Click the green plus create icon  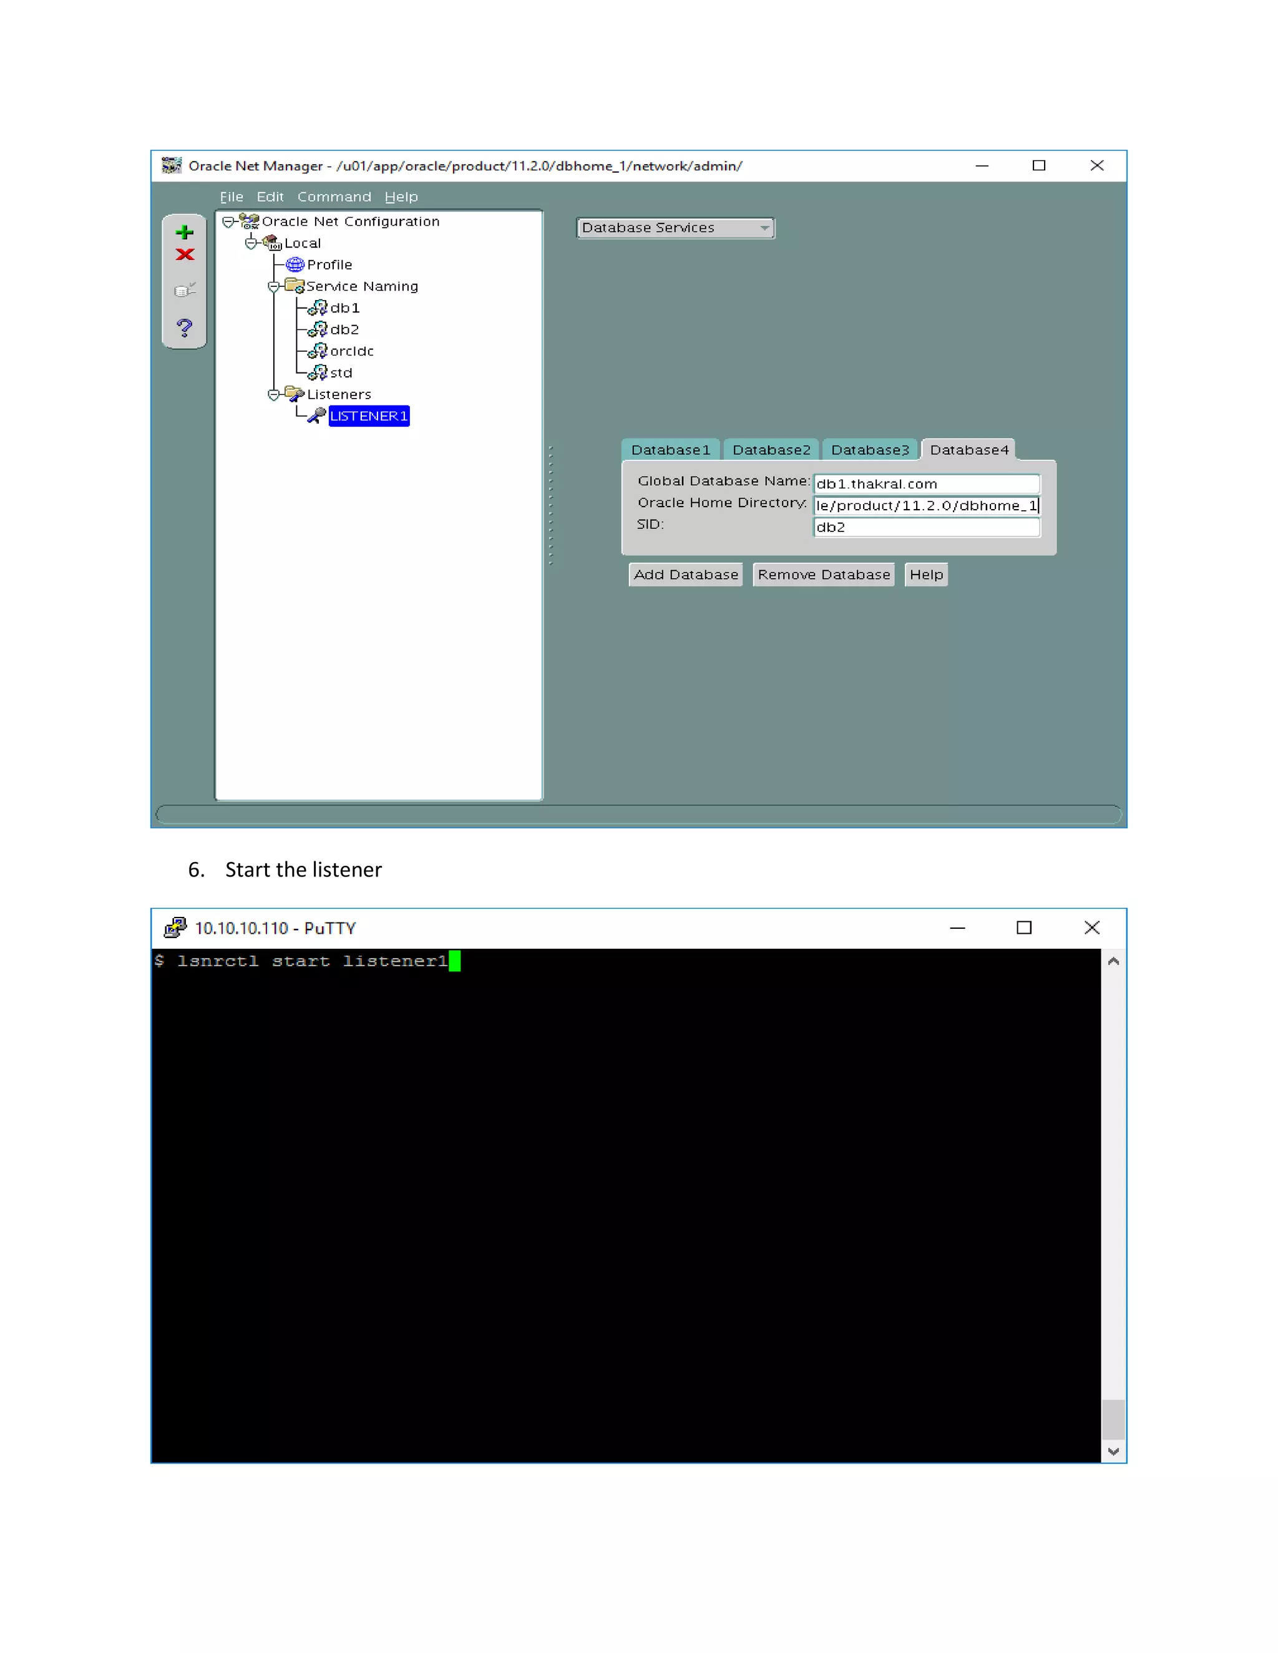click(x=184, y=233)
